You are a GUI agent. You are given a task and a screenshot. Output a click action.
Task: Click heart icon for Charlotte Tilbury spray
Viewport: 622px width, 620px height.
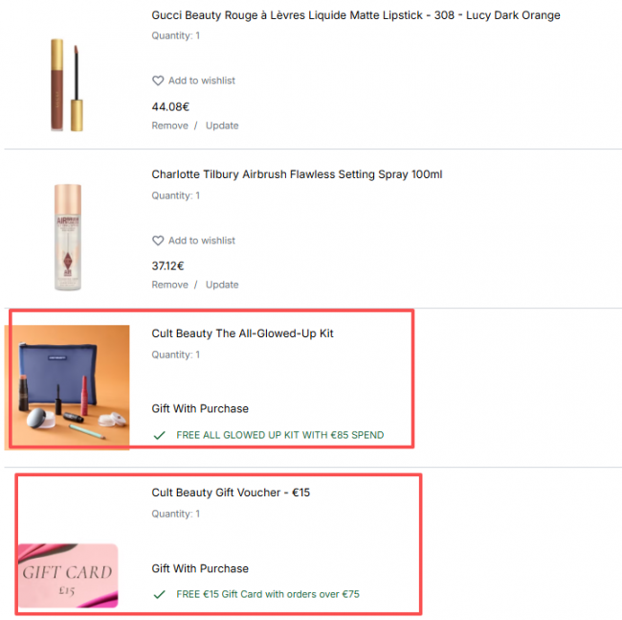click(x=158, y=241)
